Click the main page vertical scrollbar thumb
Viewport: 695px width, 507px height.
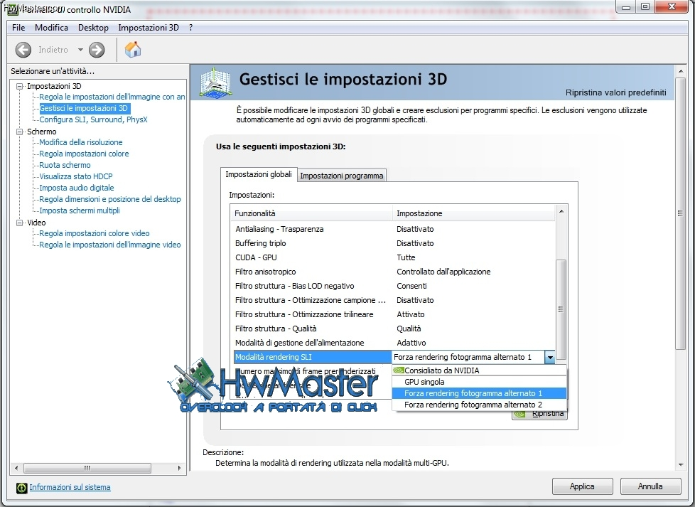pos(680,214)
